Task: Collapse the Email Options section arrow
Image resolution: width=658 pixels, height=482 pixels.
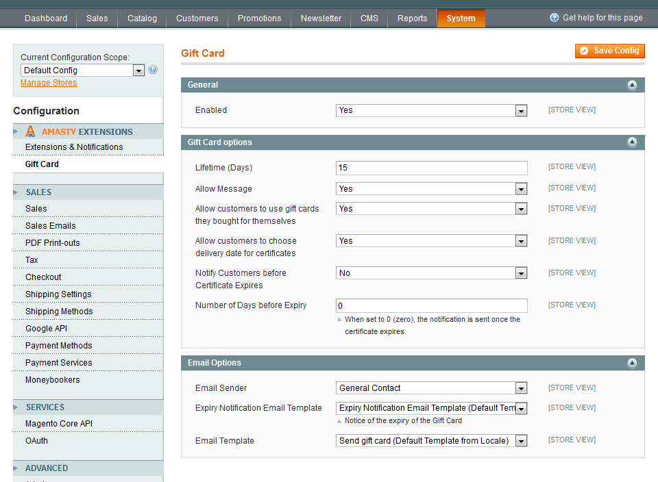Action: tap(632, 363)
